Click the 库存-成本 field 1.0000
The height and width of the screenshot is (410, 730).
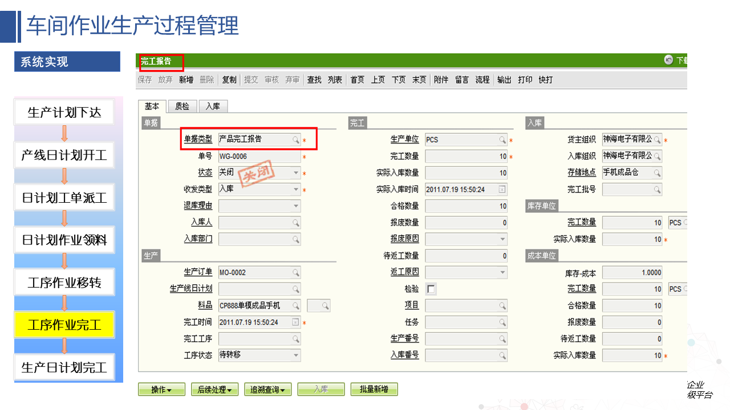point(632,273)
